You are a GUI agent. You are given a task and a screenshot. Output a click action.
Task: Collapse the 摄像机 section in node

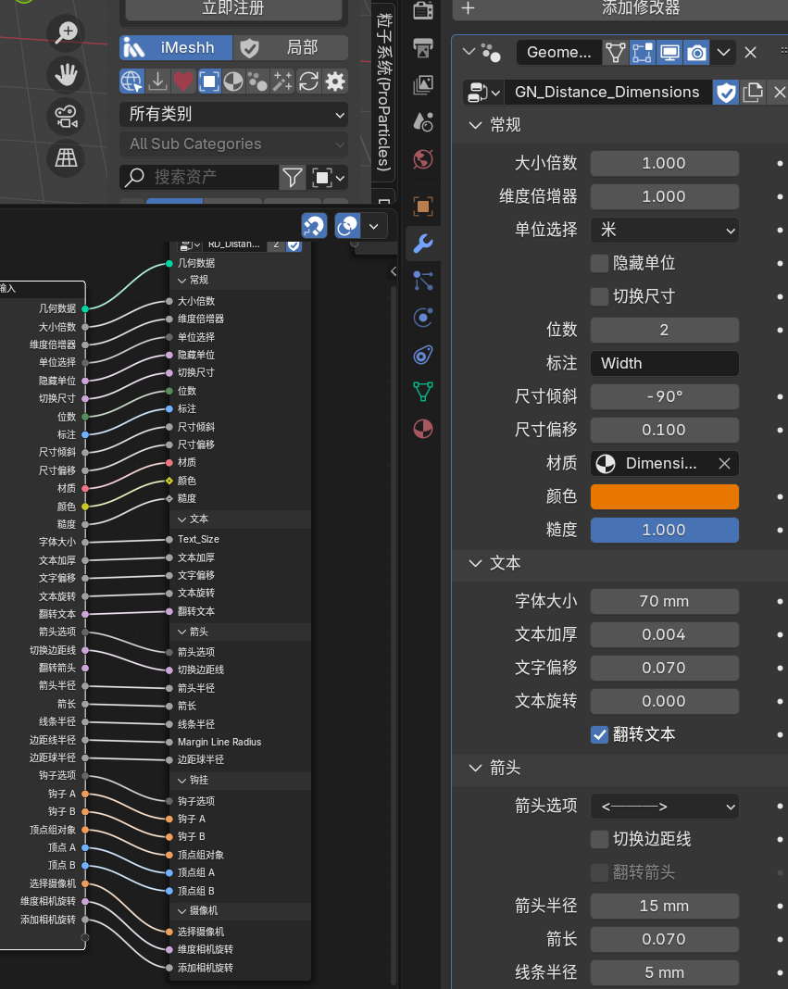click(181, 911)
